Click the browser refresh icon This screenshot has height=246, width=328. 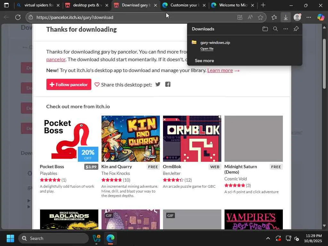click(18, 17)
